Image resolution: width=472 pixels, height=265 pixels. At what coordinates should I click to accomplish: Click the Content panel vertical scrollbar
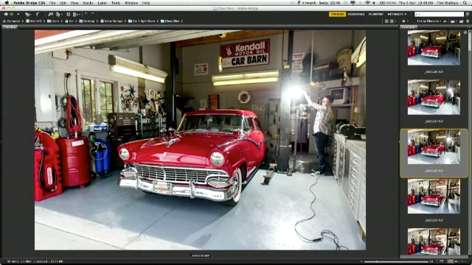pyautogui.click(x=470, y=143)
